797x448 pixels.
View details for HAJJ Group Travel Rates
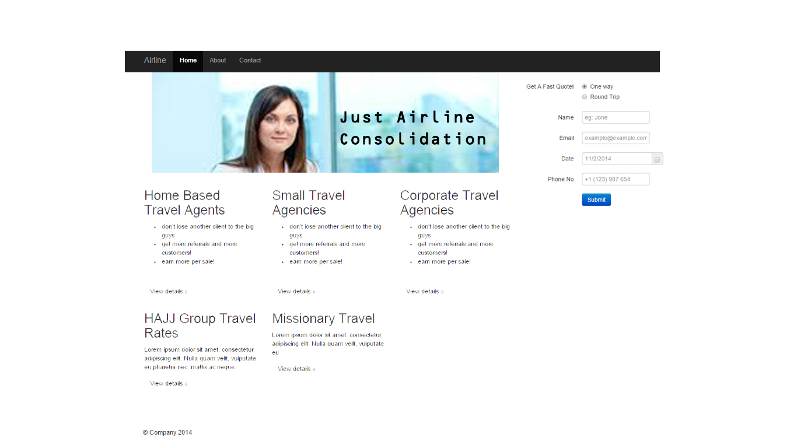pos(169,383)
